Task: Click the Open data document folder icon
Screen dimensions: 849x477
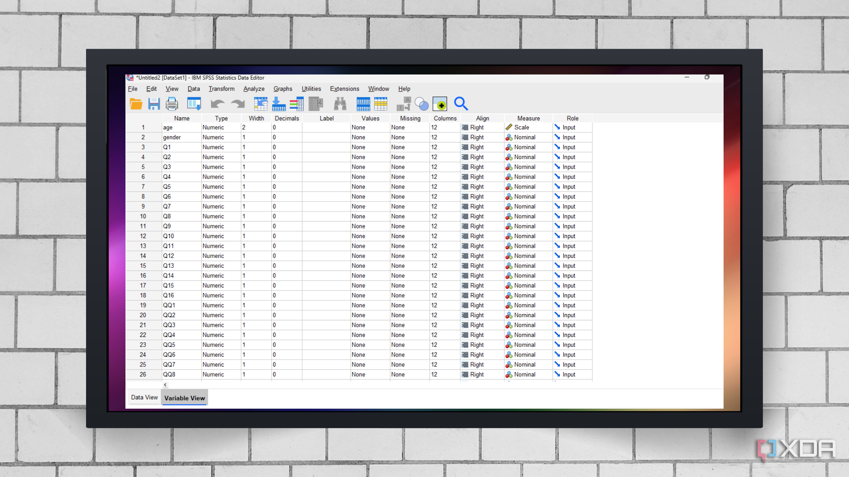Action: (x=136, y=104)
